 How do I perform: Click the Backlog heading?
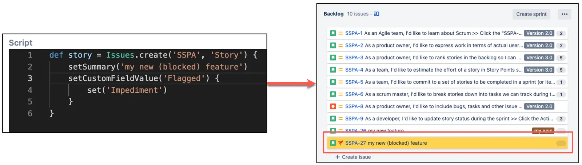334,14
